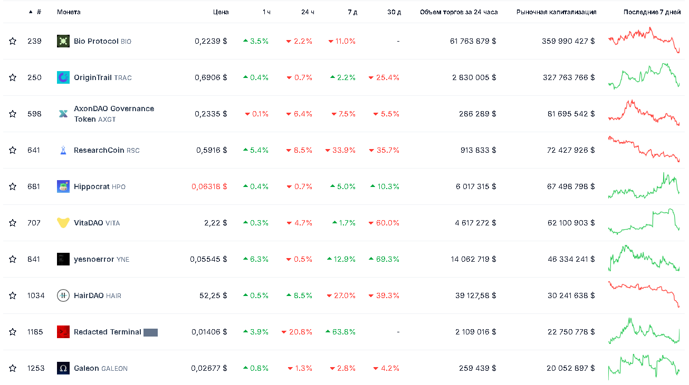Viewport: 689px width, 385px height.
Task: Open the yesnoerror coin page
Action: [101, 259]
